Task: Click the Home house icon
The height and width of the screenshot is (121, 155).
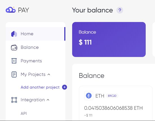Action: pyautogui.click(x=14, y=34)
